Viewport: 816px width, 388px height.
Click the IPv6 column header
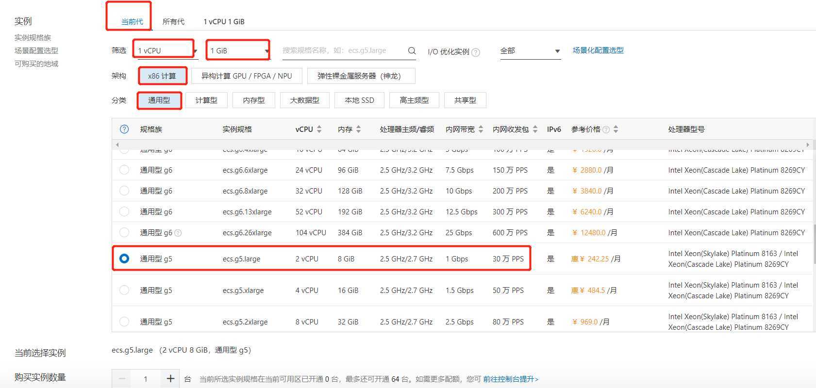554,129
